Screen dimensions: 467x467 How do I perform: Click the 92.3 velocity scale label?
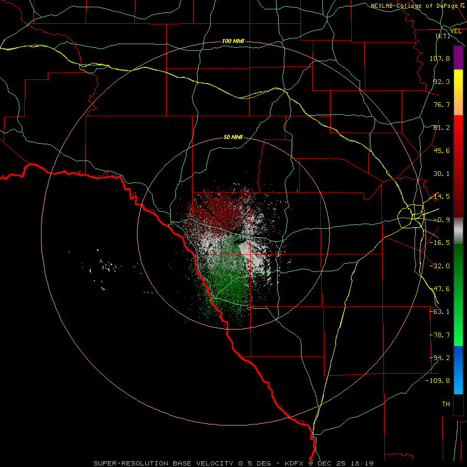[442, 81]
